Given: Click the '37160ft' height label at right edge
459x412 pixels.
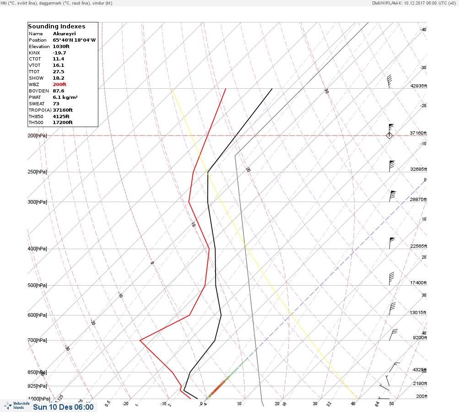Looking at the screenshot, I should [418, 133].
